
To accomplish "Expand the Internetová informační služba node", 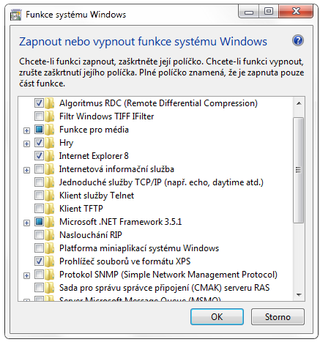I will (26, 170).
